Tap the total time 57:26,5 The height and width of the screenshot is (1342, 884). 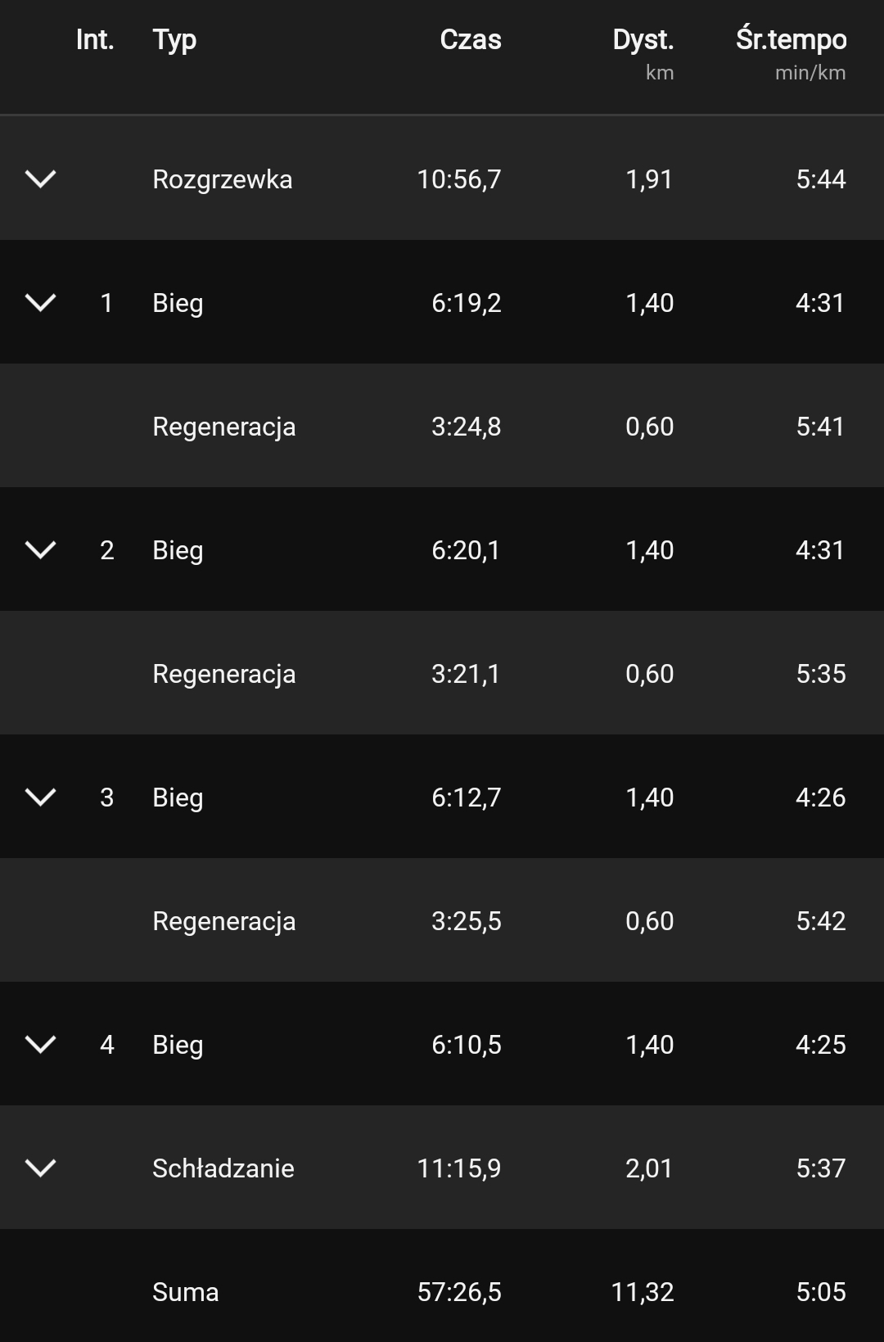pos(458,1292)
